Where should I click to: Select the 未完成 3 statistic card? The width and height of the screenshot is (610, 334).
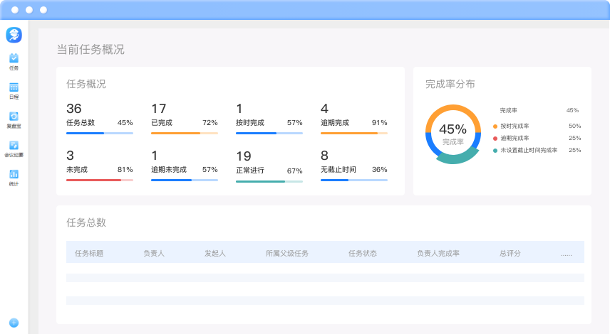pyautogui.click(x=99, y=165)
